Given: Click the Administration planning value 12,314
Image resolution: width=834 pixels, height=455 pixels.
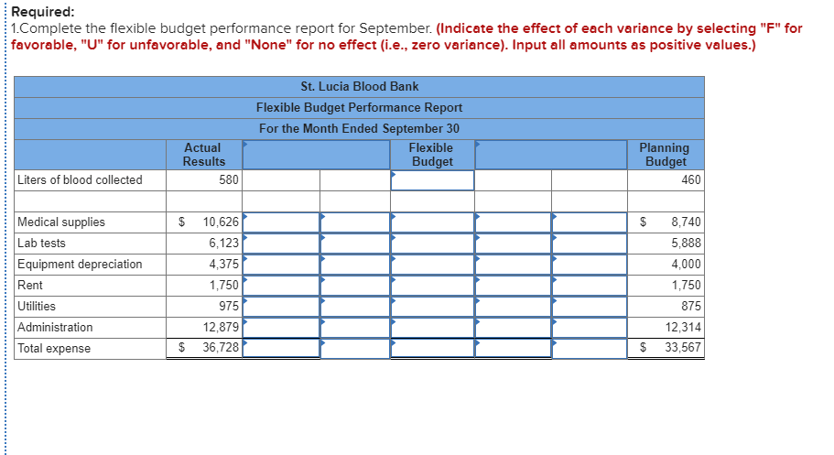Looking at the screenshot, I should tap(684, 327).
